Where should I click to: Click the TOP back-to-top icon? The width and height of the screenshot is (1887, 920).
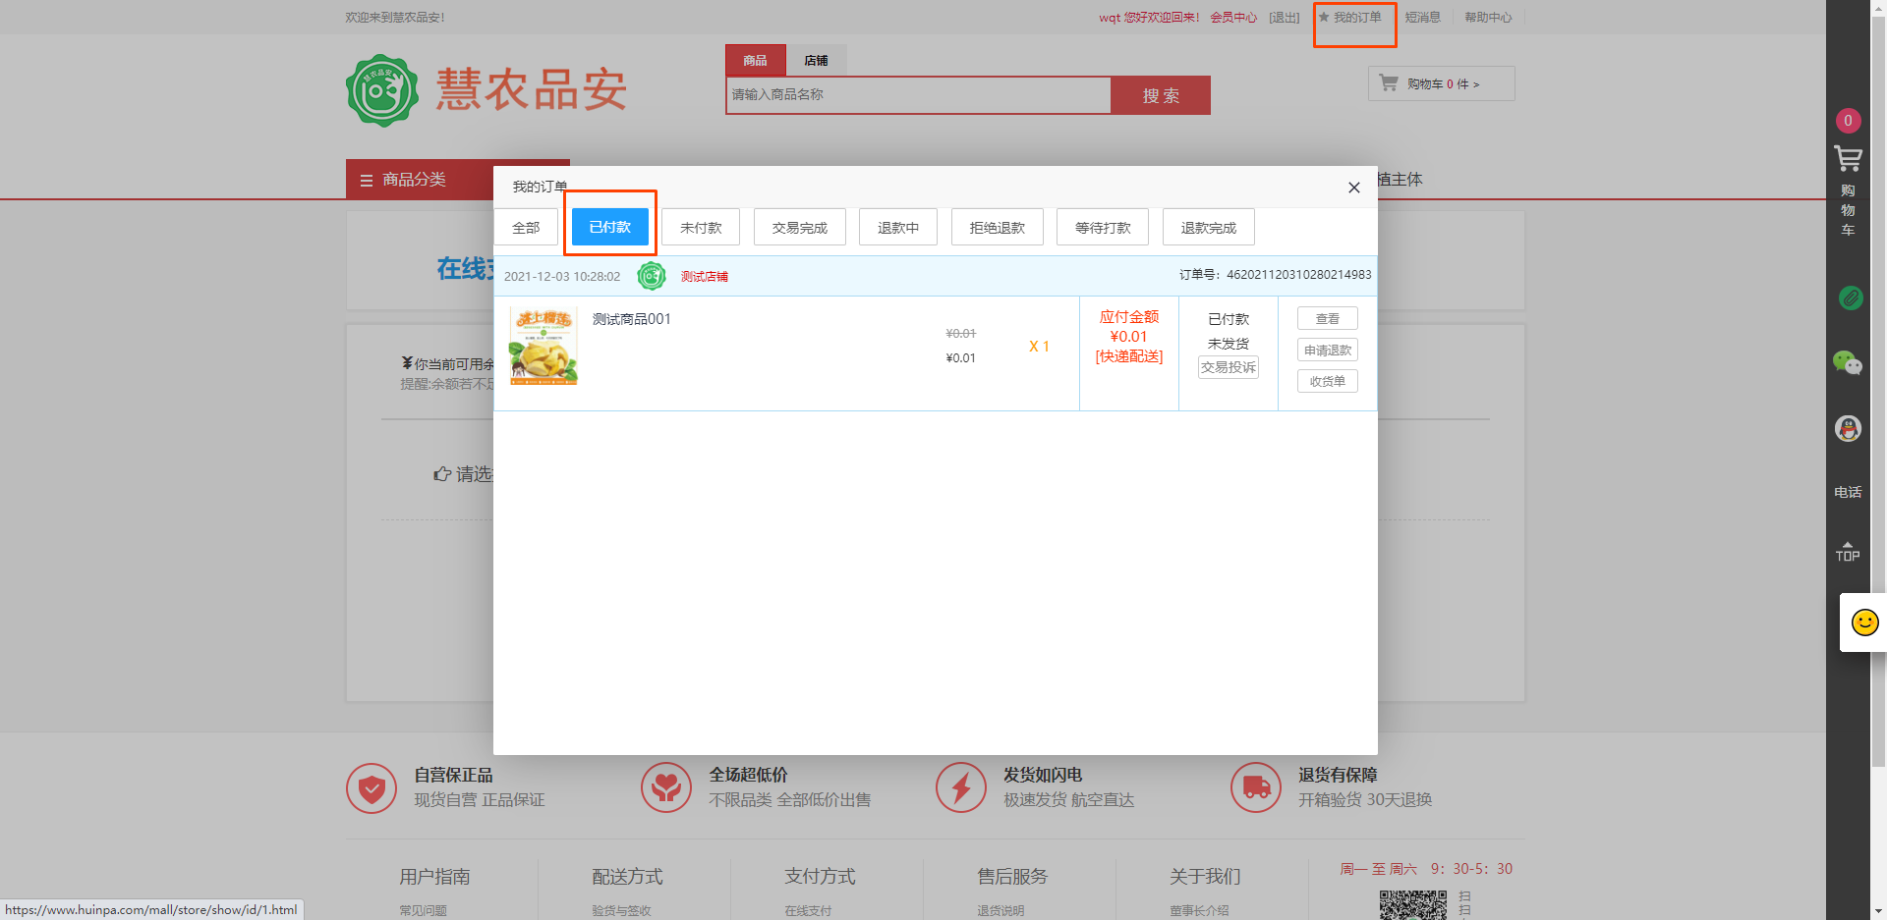coord(1848,552)
